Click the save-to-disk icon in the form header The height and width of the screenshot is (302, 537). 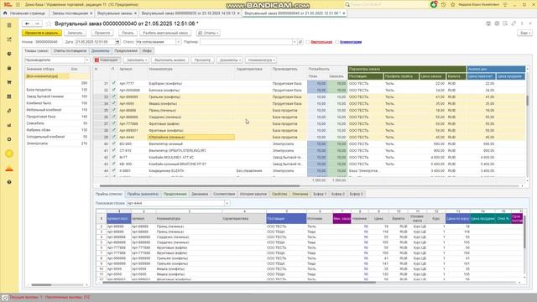coord(488,23)
